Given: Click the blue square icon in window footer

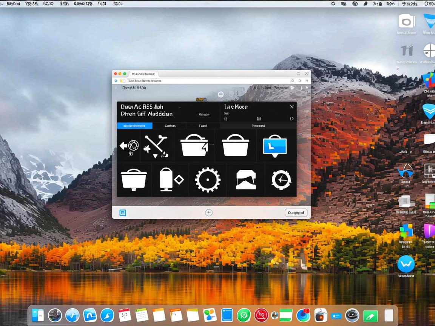Looking at the screenshot, I should tap(123, 213).
